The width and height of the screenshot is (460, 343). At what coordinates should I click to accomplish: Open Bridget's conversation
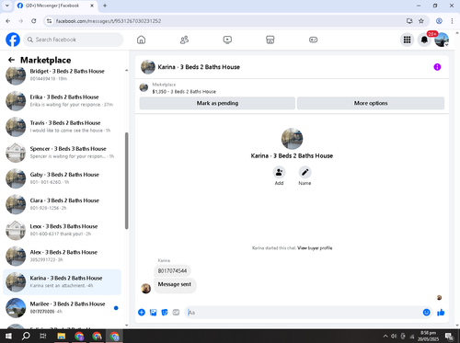(63, 74)
